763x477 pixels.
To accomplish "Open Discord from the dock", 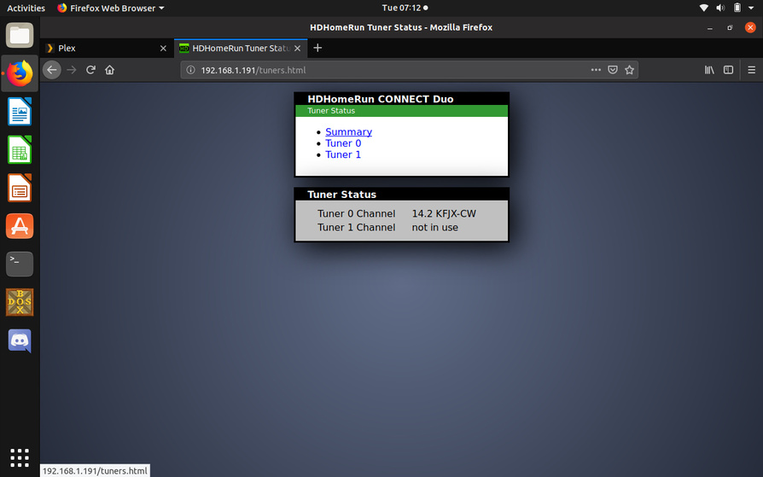I will click(x=20, y=340).
